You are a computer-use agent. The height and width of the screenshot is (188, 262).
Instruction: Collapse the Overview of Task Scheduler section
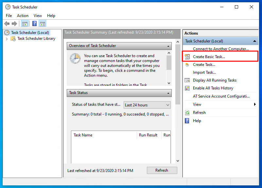pos(168,46)
